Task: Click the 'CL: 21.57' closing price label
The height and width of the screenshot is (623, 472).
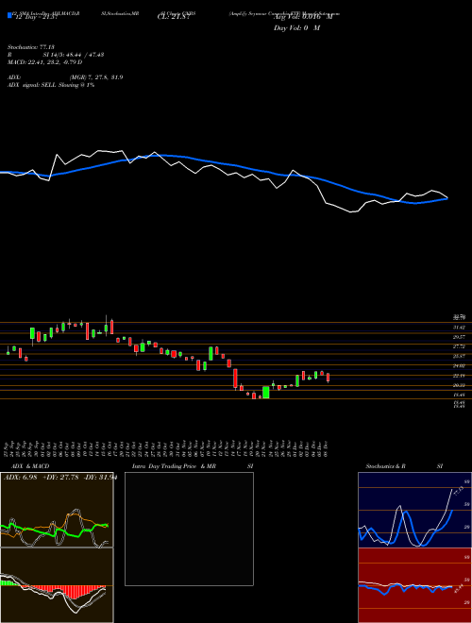Action: click(174, 17)
